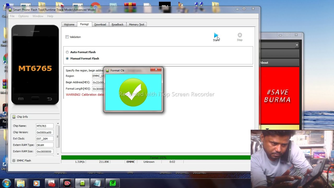Minimize the background window on the right
Viewport: 334px width, 188px height.
(280, 35)
